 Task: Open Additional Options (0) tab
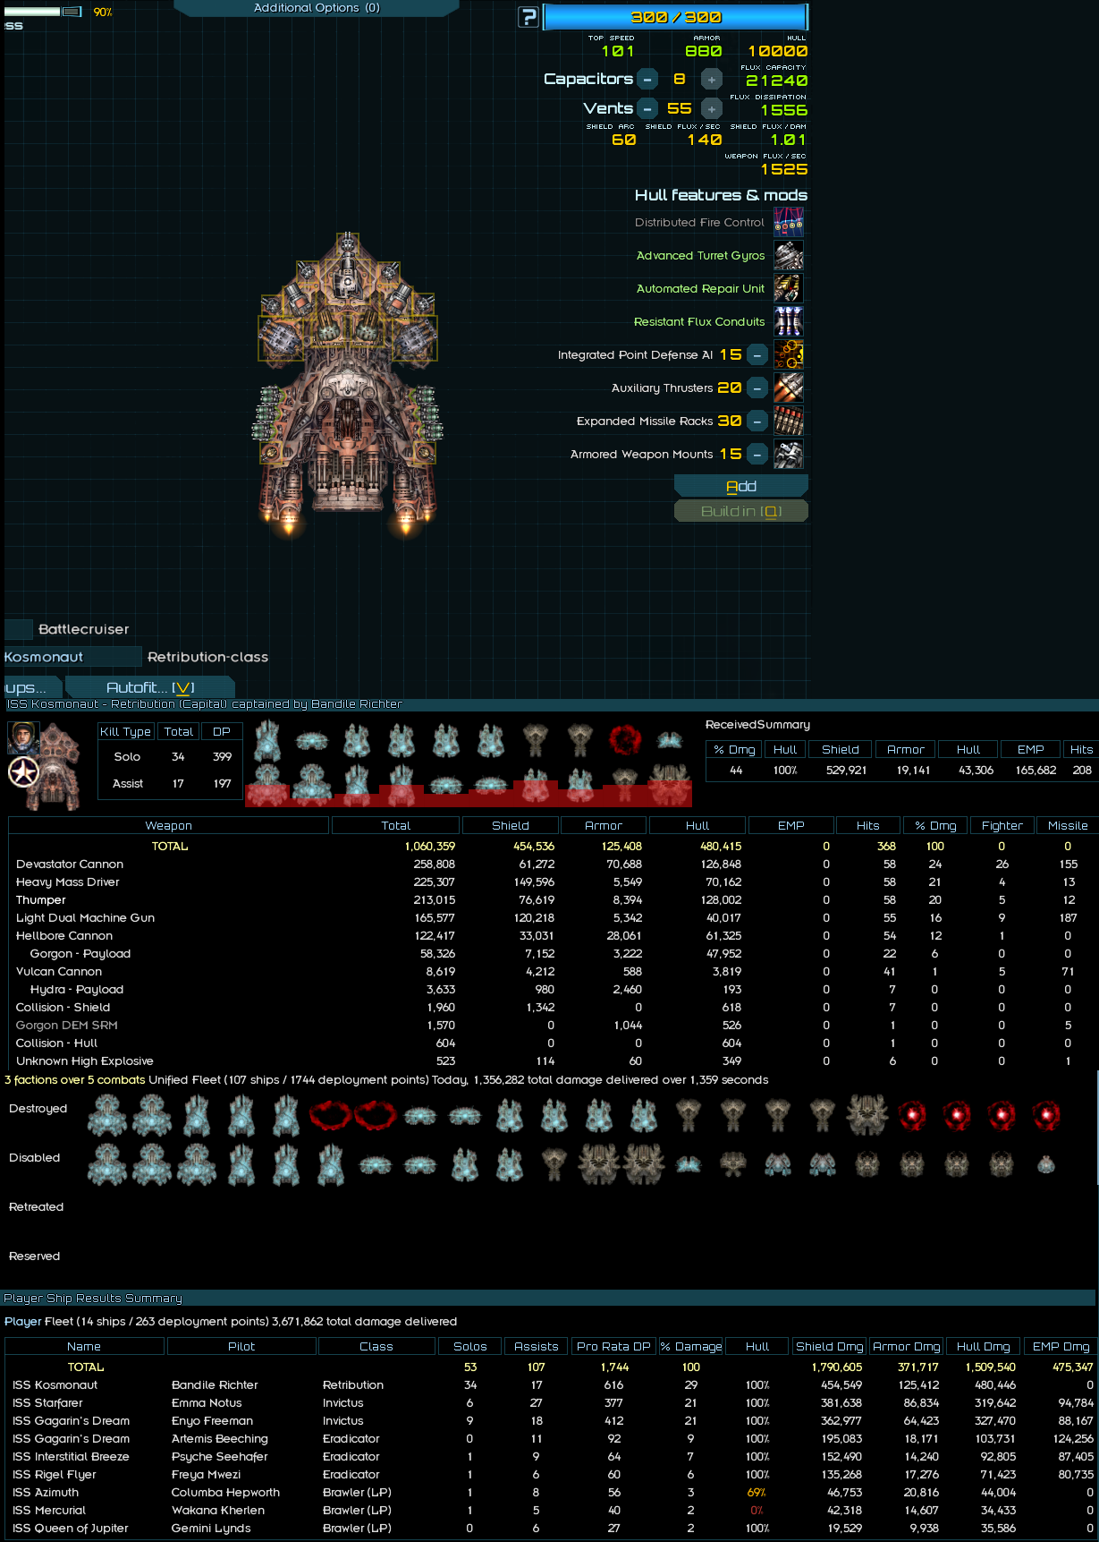pyautogui.click(x=317, y=8)
